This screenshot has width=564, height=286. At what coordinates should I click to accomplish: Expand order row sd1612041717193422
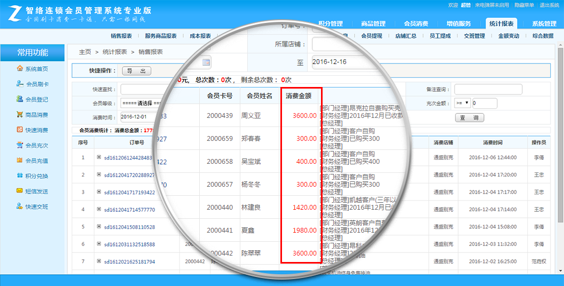click(x=99, y=192)
